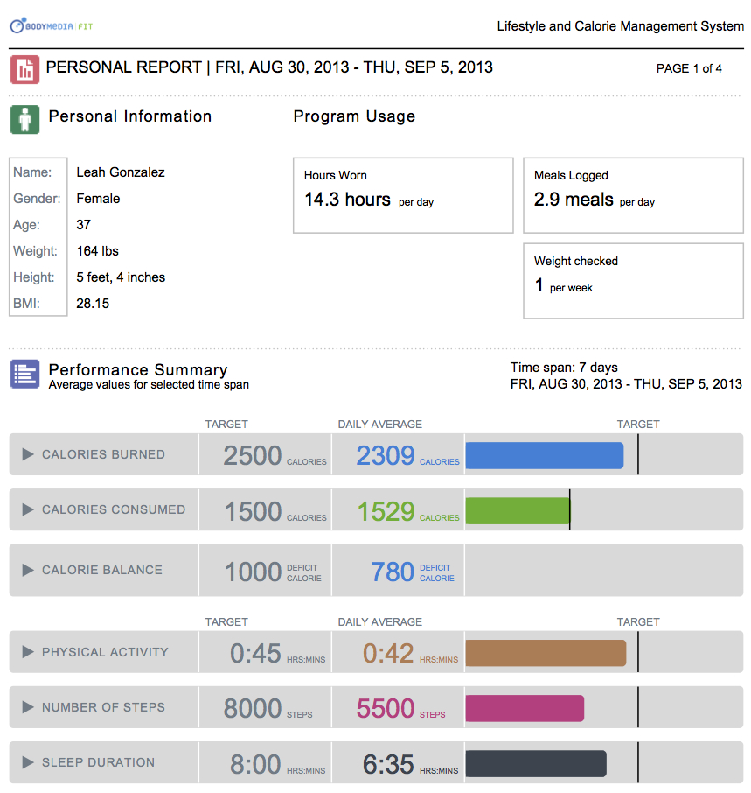Click the pink Number of Steps bar
The height and width of the screenshot is (793, 751).
pyautogui.click(x=524, y=708)
